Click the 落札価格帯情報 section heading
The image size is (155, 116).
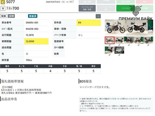(12, 81)
